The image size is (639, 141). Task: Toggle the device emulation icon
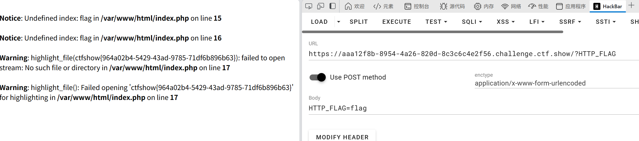(x=321, y=6)
